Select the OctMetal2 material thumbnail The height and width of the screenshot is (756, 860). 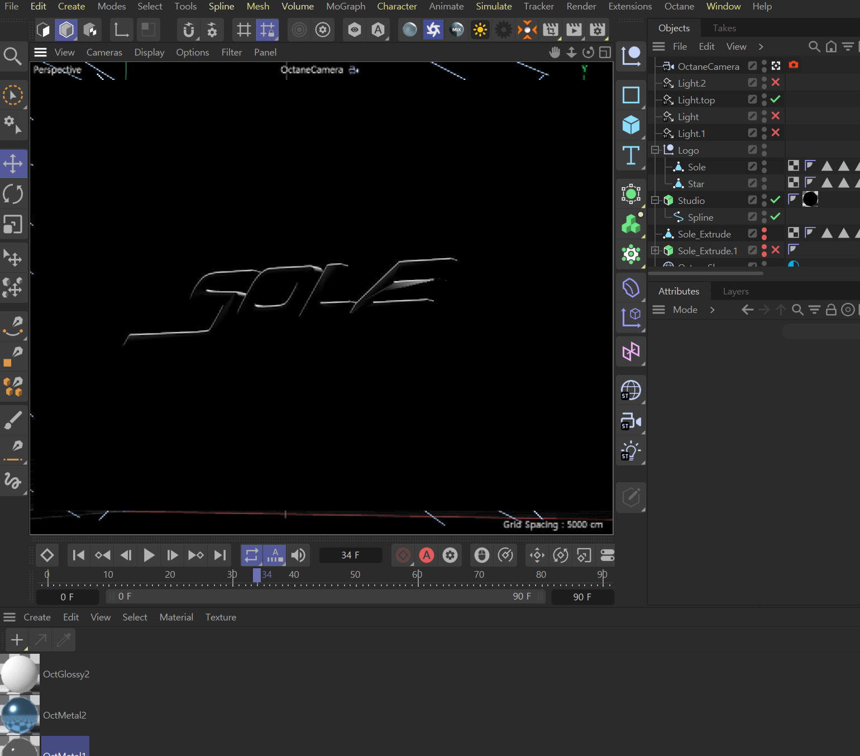point(20,715)
